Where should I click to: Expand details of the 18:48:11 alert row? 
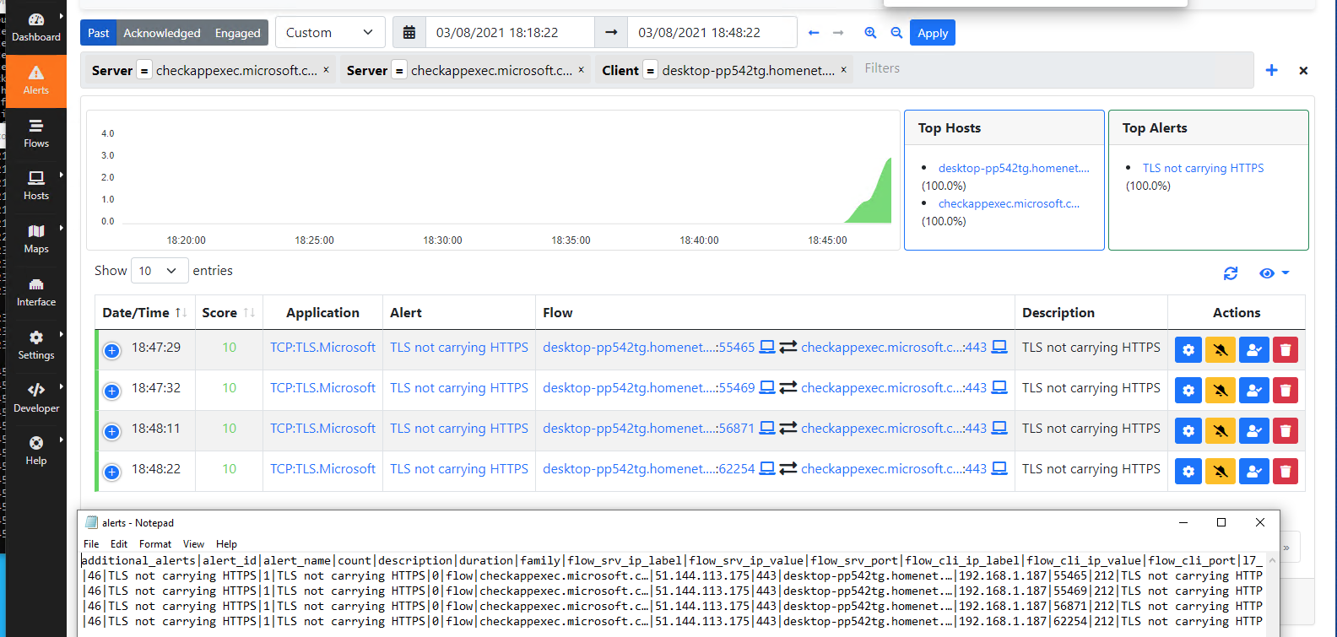(x=111, y=431)
